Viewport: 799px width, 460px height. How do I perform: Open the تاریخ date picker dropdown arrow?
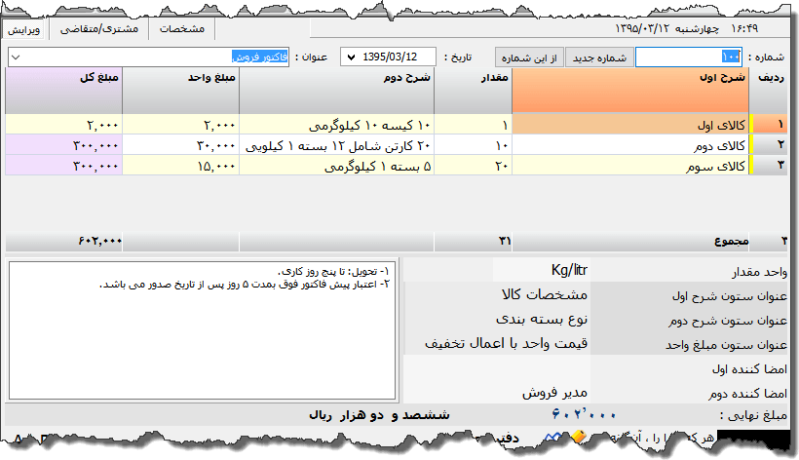(351, 57)
